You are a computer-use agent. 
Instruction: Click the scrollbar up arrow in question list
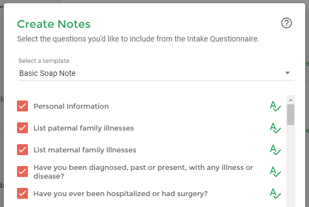[290, 100]
